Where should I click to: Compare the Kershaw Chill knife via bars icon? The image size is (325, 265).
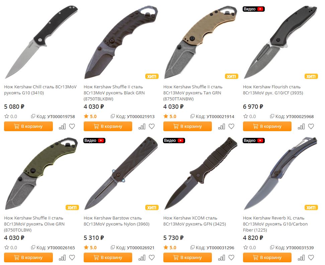(x=62, y=126)
